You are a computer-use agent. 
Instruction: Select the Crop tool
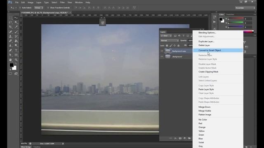click(10, 27)
